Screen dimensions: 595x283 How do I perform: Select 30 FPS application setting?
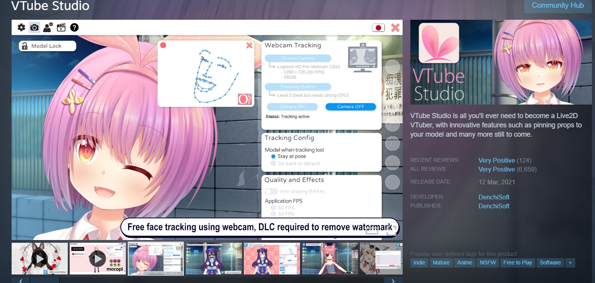[283, 214]
